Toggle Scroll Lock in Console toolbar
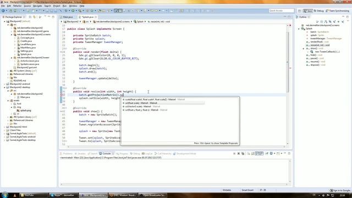This screenshot has width=352, height=198. pyautogui.click(x=252, y=153)
